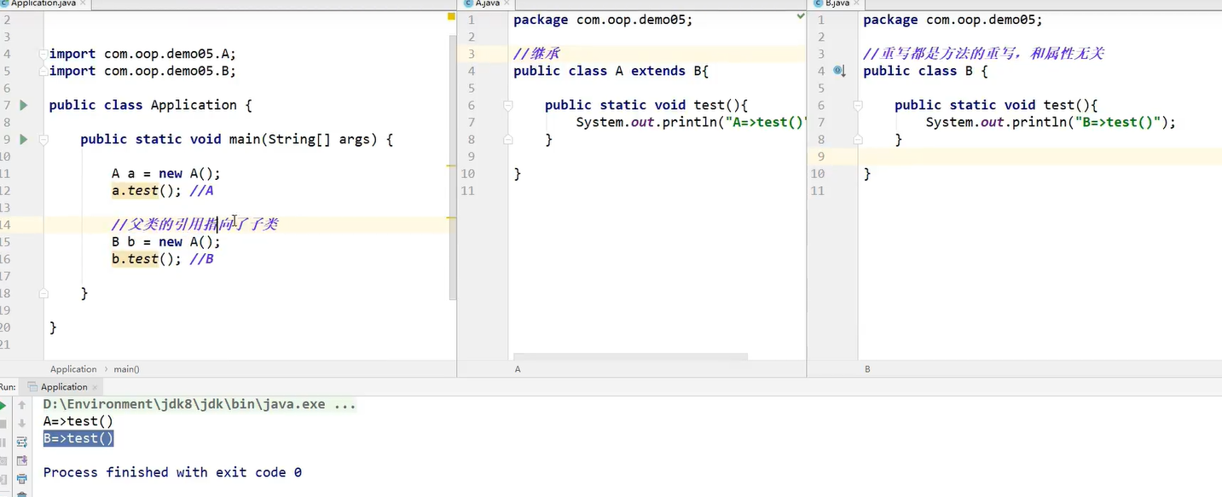Fold the test() method in A.java
This screenshot has width=1222, height=497.
(x=507, y=105)
